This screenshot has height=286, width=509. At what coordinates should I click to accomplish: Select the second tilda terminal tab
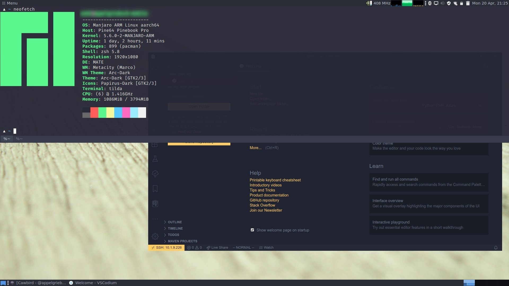click(19, 139)
